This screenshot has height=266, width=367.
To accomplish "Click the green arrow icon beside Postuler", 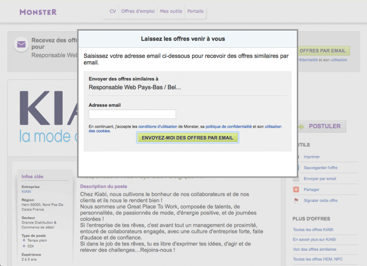I will [301, 127].
